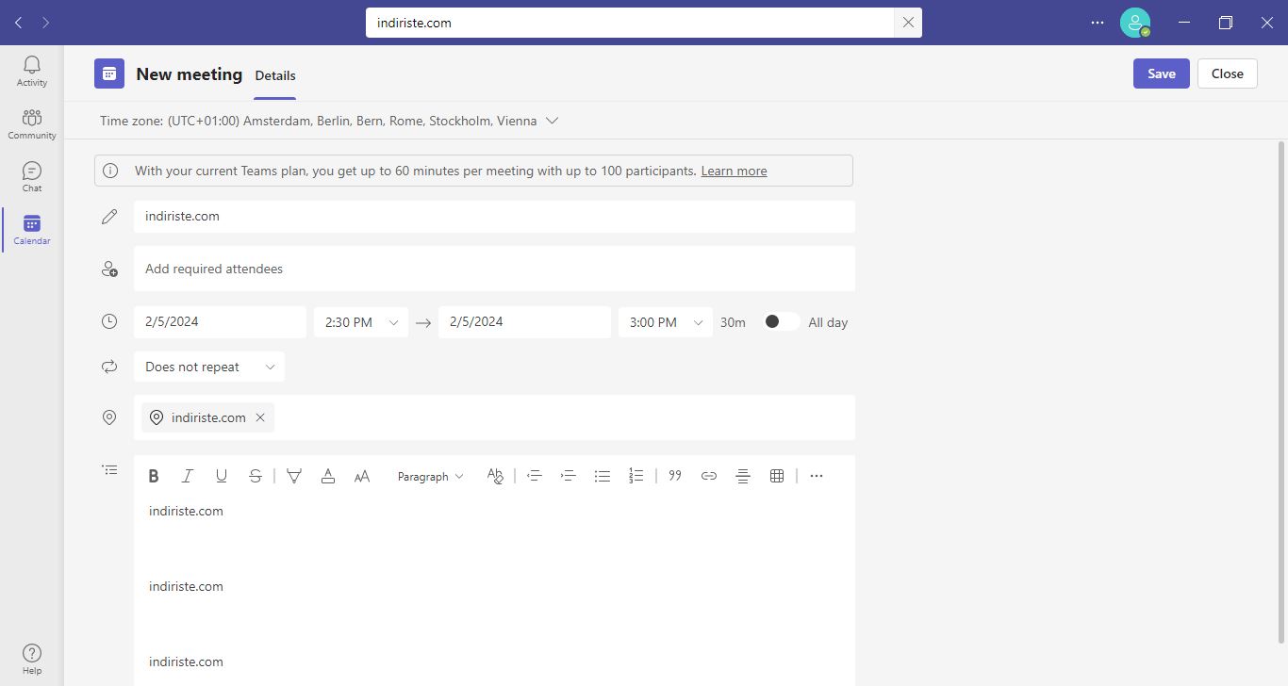The image size is (1288, 686).
Task: Insert a numbered list
Action: coord(636,476)
